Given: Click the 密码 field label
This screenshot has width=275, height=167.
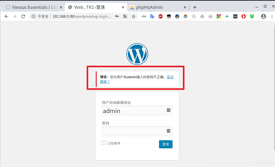Looking at the screenshot, I should pyautogui.click(x=106, y=123).
